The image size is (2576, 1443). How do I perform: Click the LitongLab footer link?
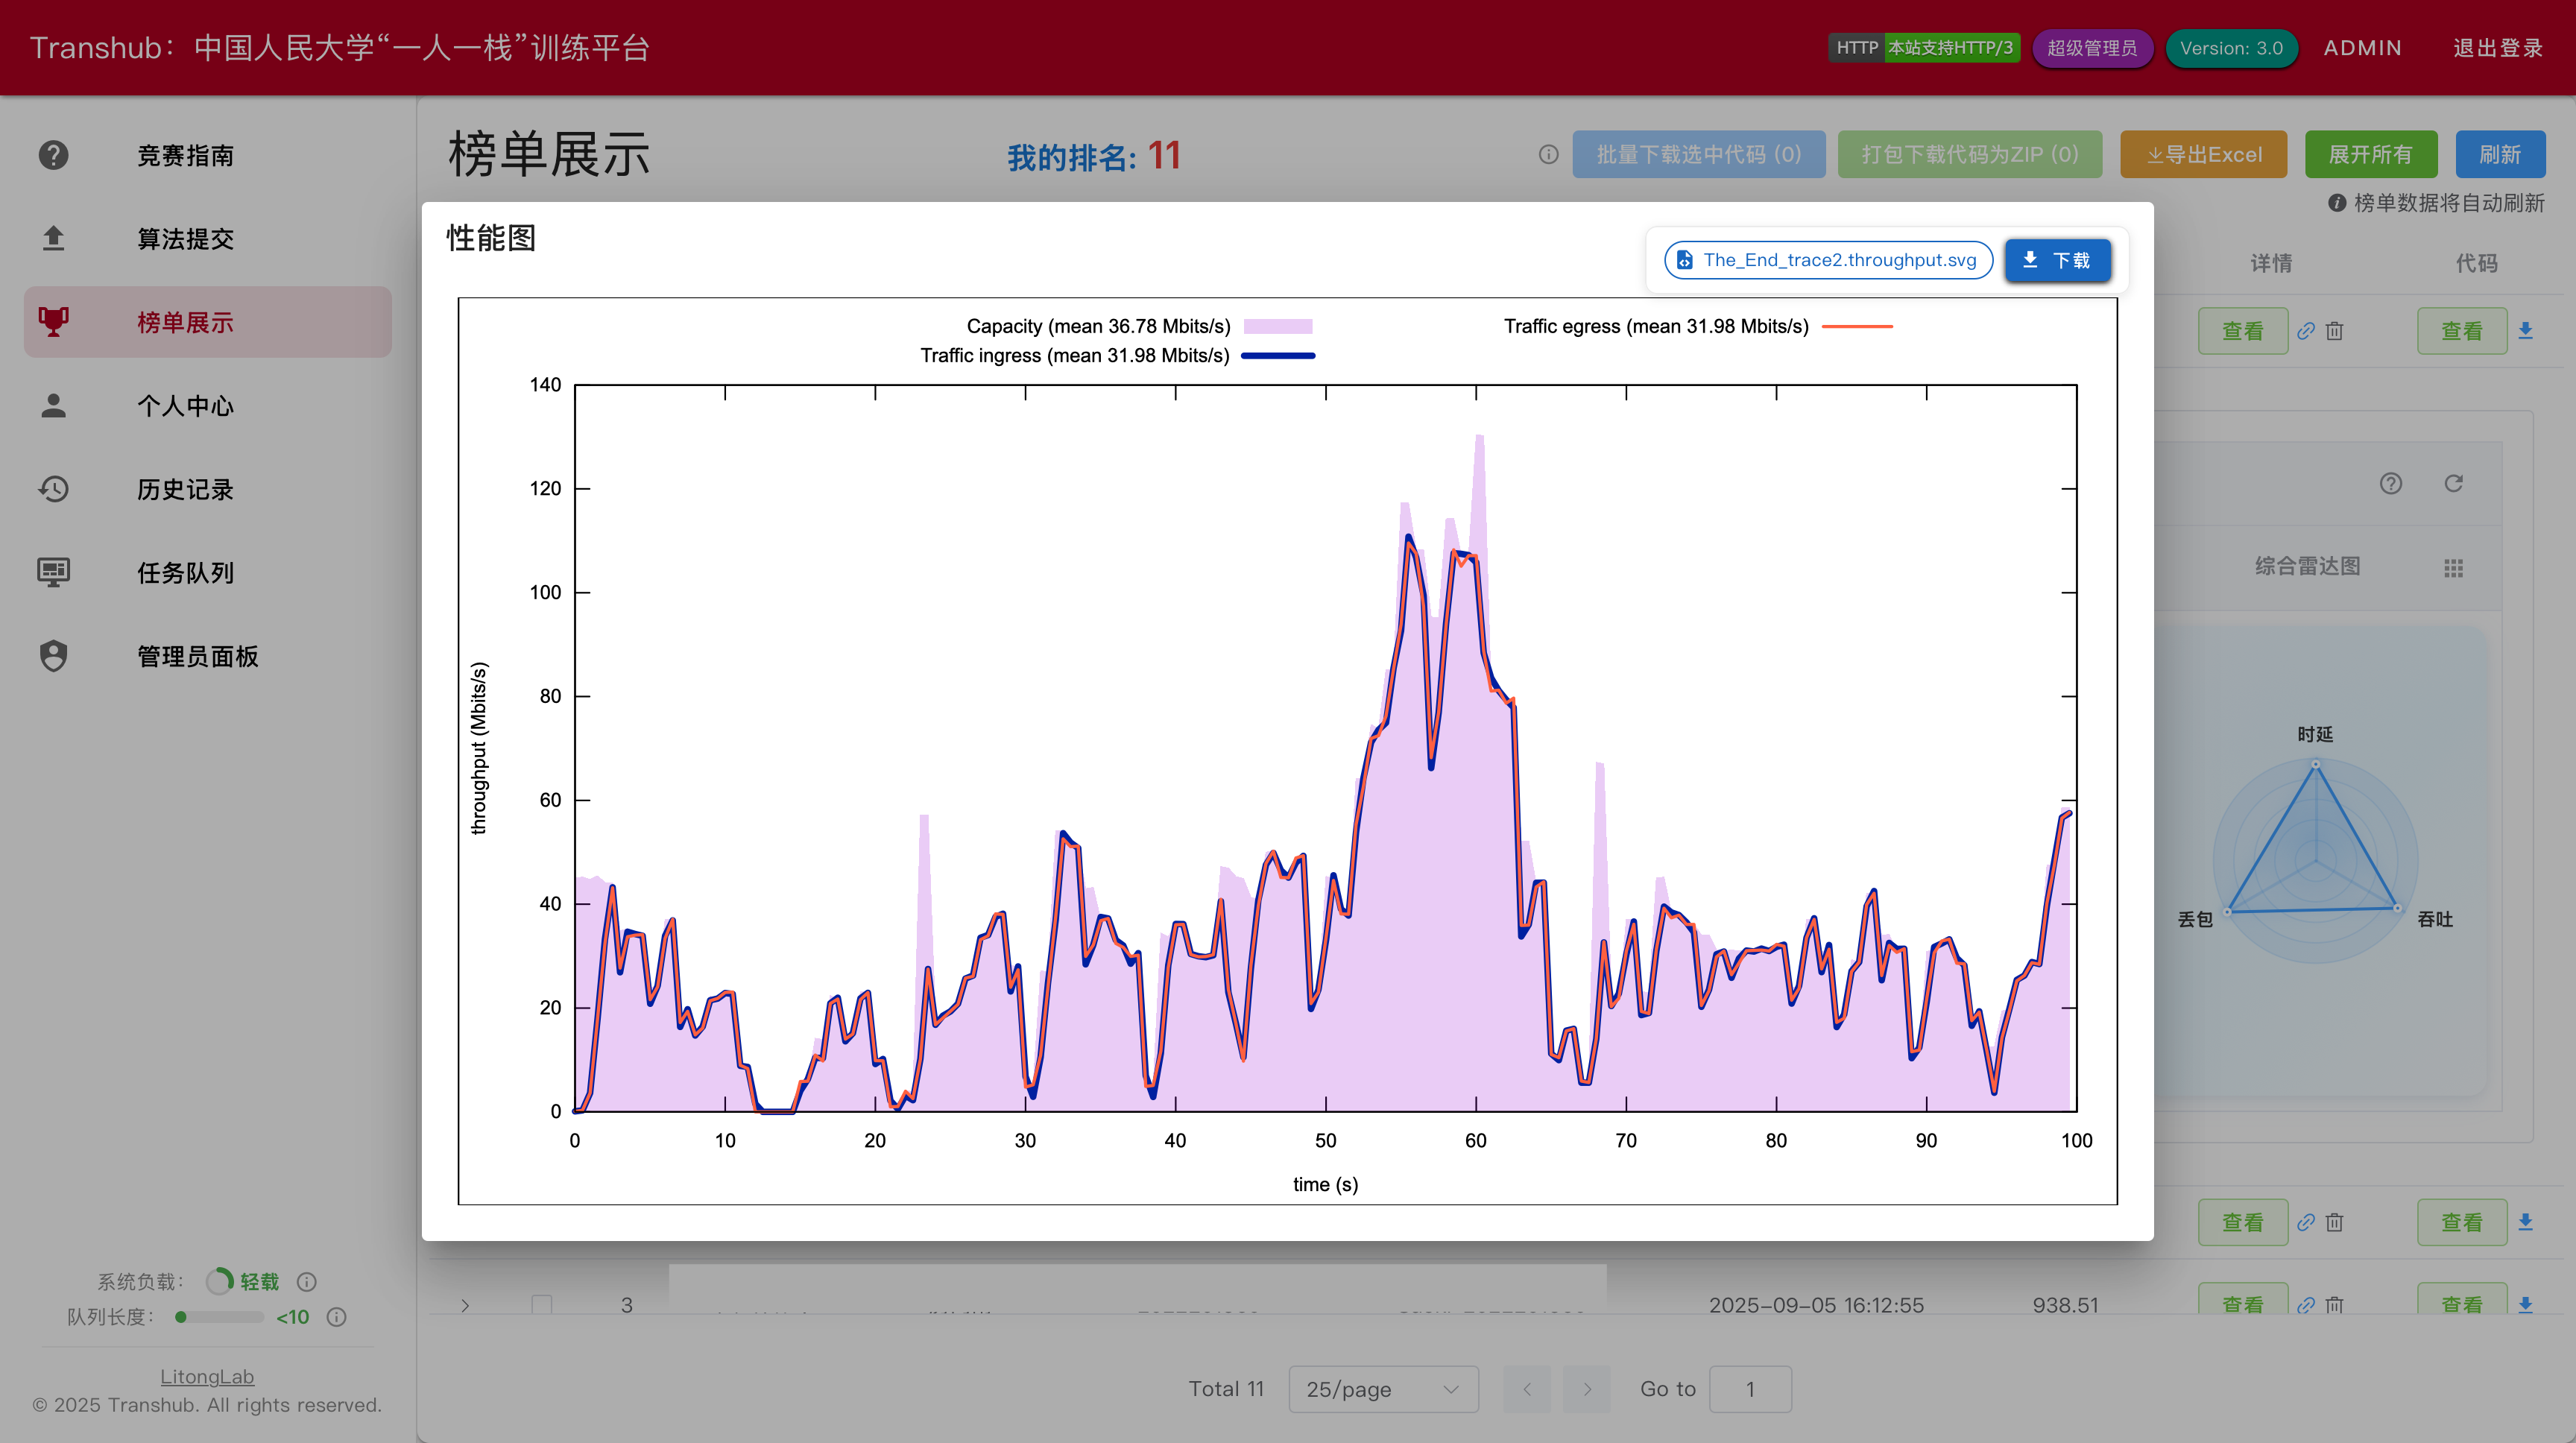(x=207, y=1377)
